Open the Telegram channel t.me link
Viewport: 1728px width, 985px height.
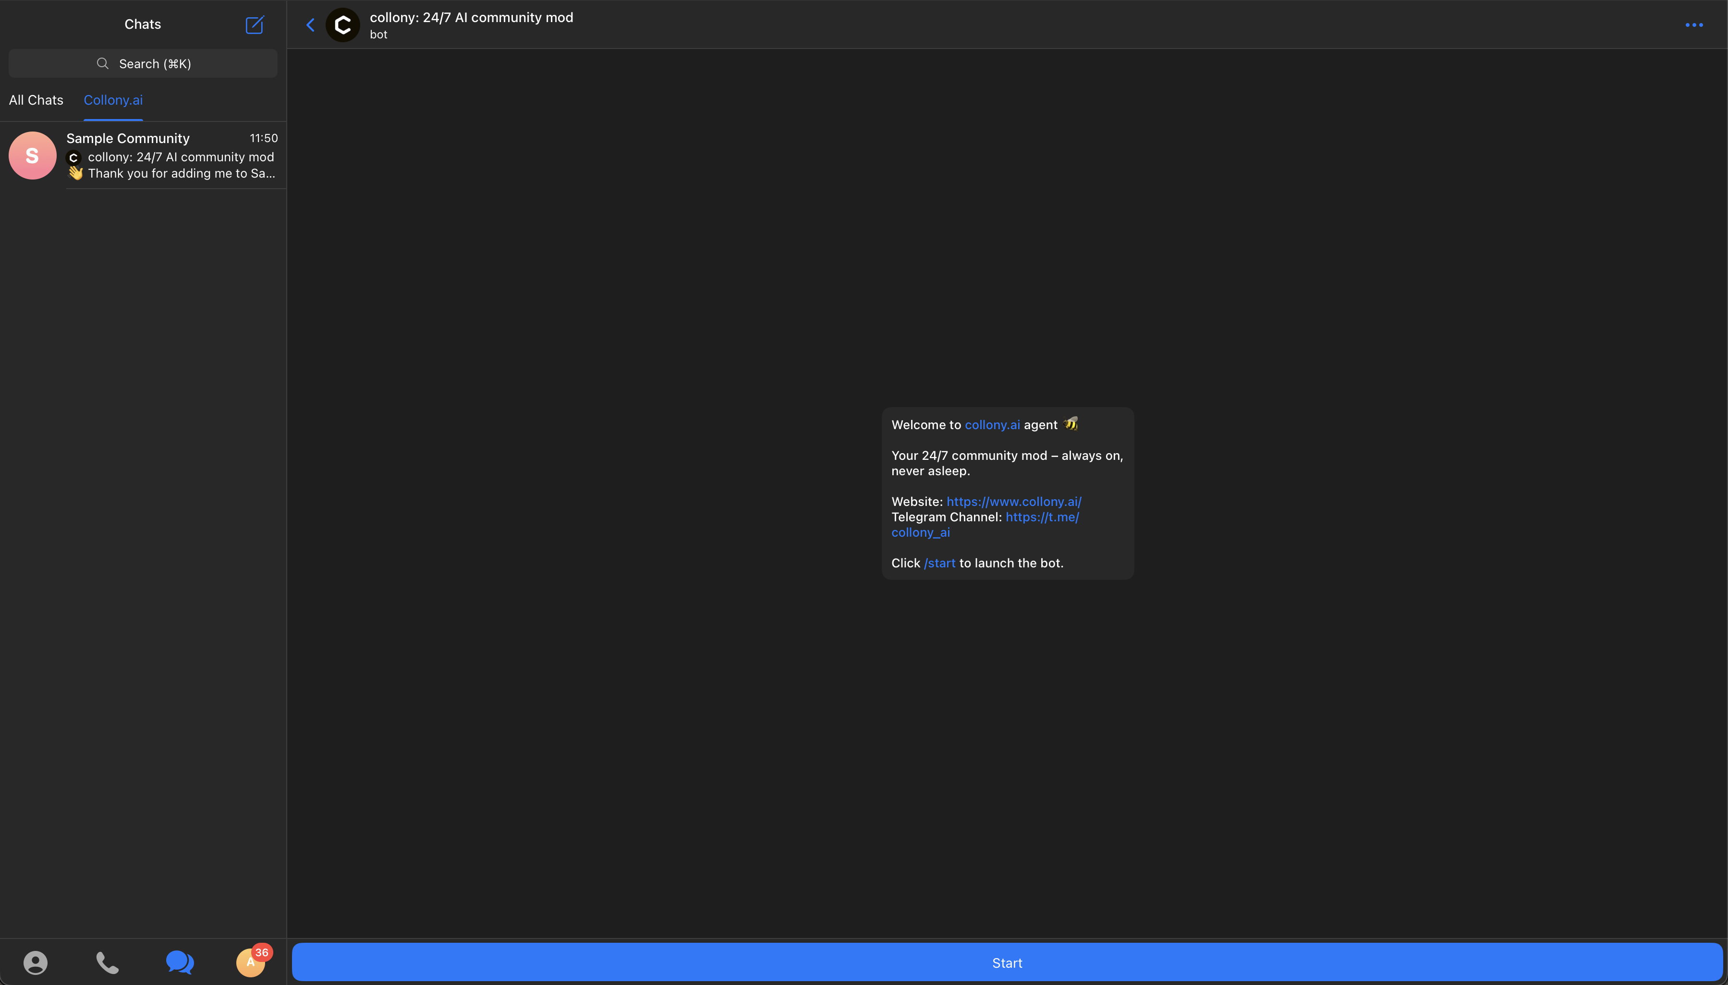pyautogui.click(x=1042, y=517)
